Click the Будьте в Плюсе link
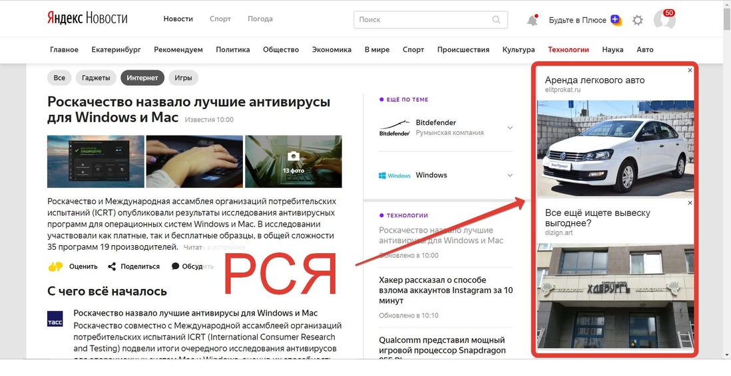Viewport: 731px width, 376px height. tap(578, 20)
